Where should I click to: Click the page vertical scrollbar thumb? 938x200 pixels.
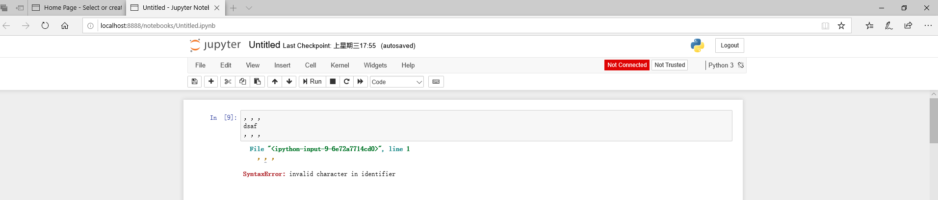[934, 121]
